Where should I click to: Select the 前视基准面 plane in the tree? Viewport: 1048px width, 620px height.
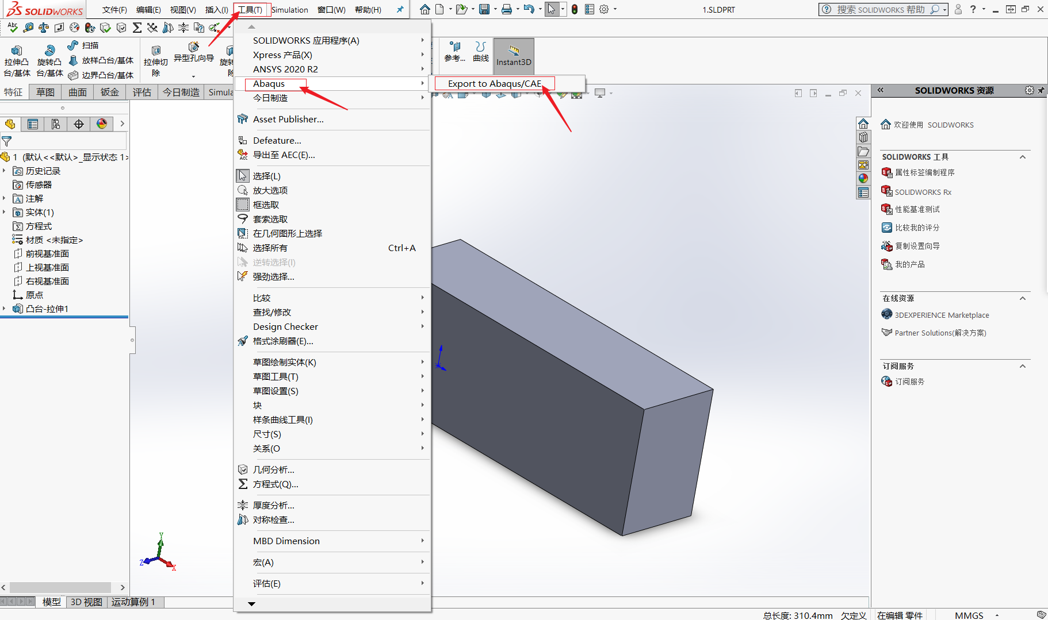47,253
